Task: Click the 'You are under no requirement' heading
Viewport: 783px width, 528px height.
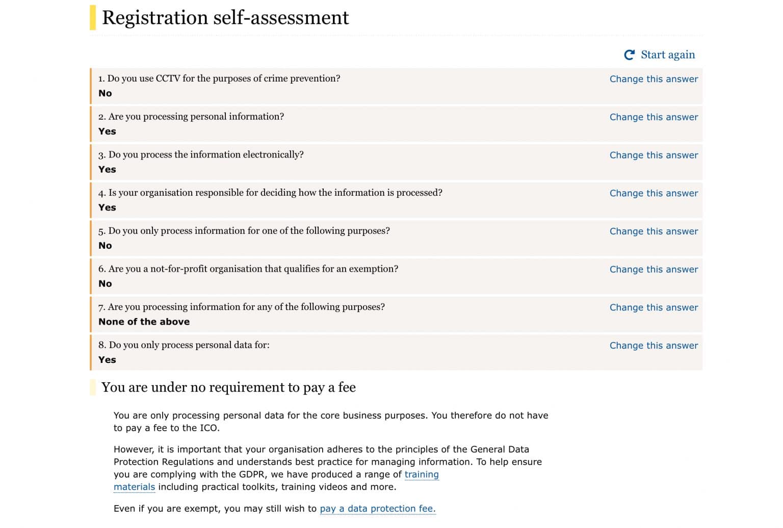Action: [229, 387]
